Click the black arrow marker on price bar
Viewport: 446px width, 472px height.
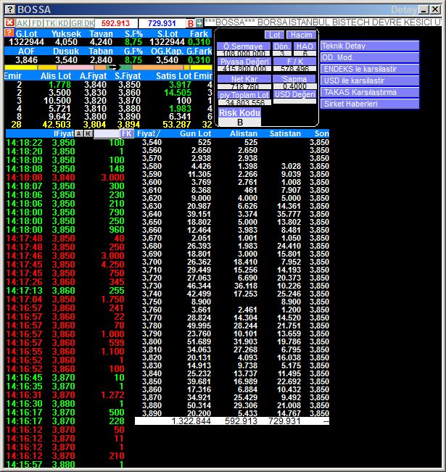(115, 67)
